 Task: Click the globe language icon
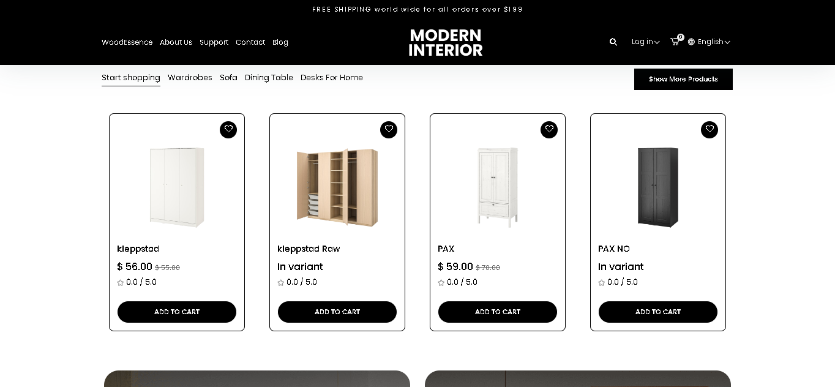point(691,42)
